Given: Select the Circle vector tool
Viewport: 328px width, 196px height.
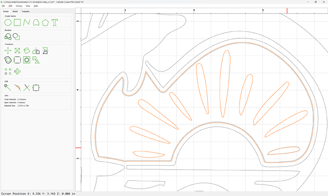Looking at the screenshot, I should click(x=8, y=23).
